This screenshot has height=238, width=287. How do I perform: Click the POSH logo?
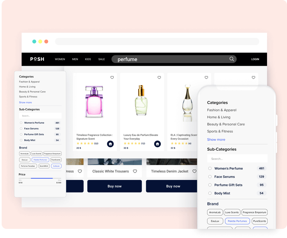(37, 59)
